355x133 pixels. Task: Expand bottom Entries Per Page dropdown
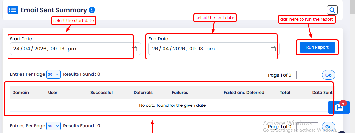pos(53,126)
